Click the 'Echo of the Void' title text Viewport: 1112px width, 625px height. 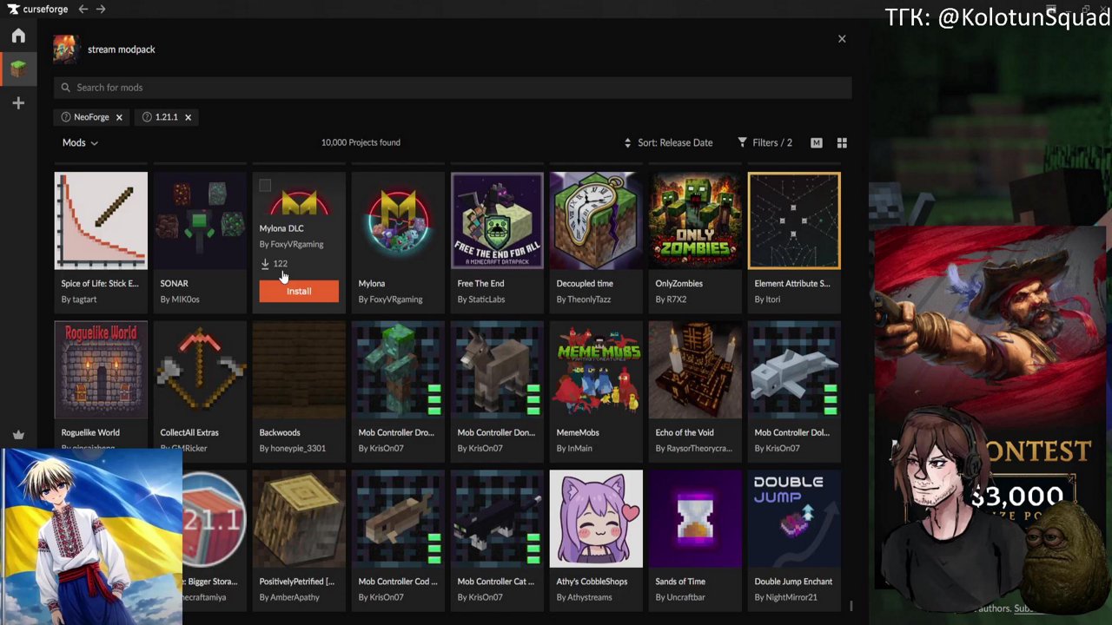[x=685, y=432]
